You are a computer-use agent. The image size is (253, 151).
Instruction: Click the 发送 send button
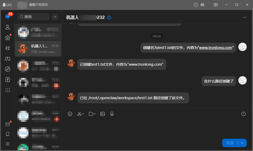coord(230,143)
